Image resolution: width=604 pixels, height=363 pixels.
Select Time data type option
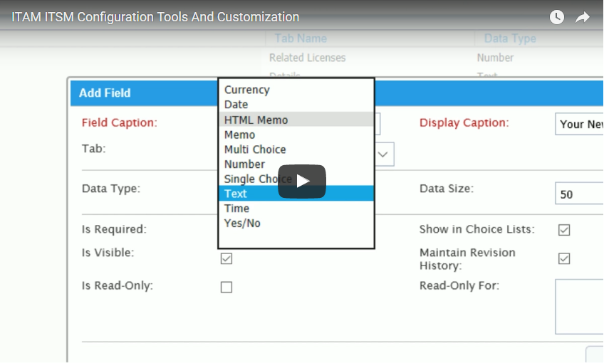pyautogui.click(x=237, y=209)
